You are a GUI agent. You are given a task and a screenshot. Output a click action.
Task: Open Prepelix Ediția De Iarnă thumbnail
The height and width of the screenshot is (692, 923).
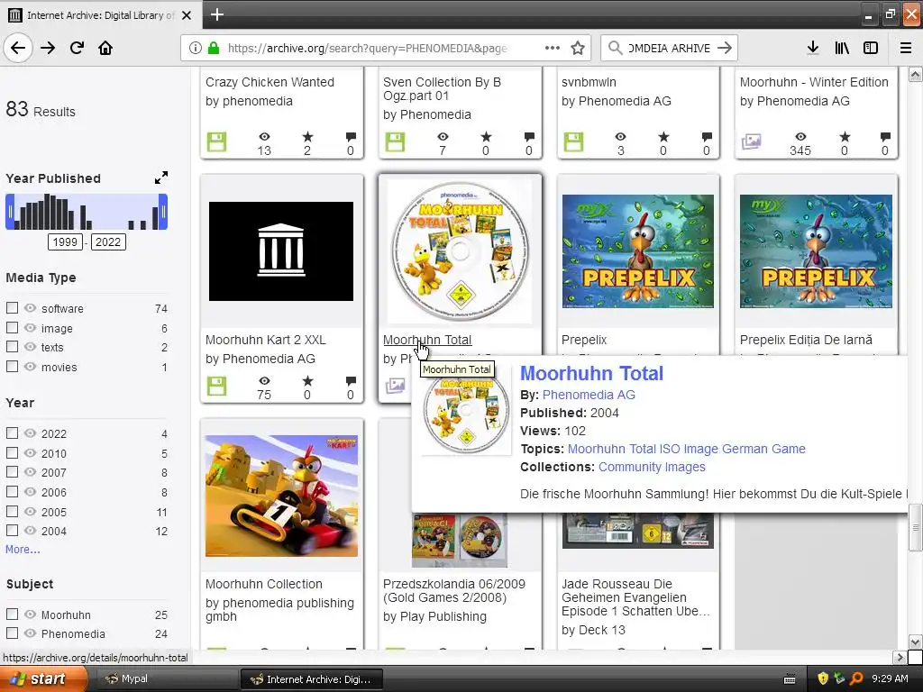pos(816,251)
